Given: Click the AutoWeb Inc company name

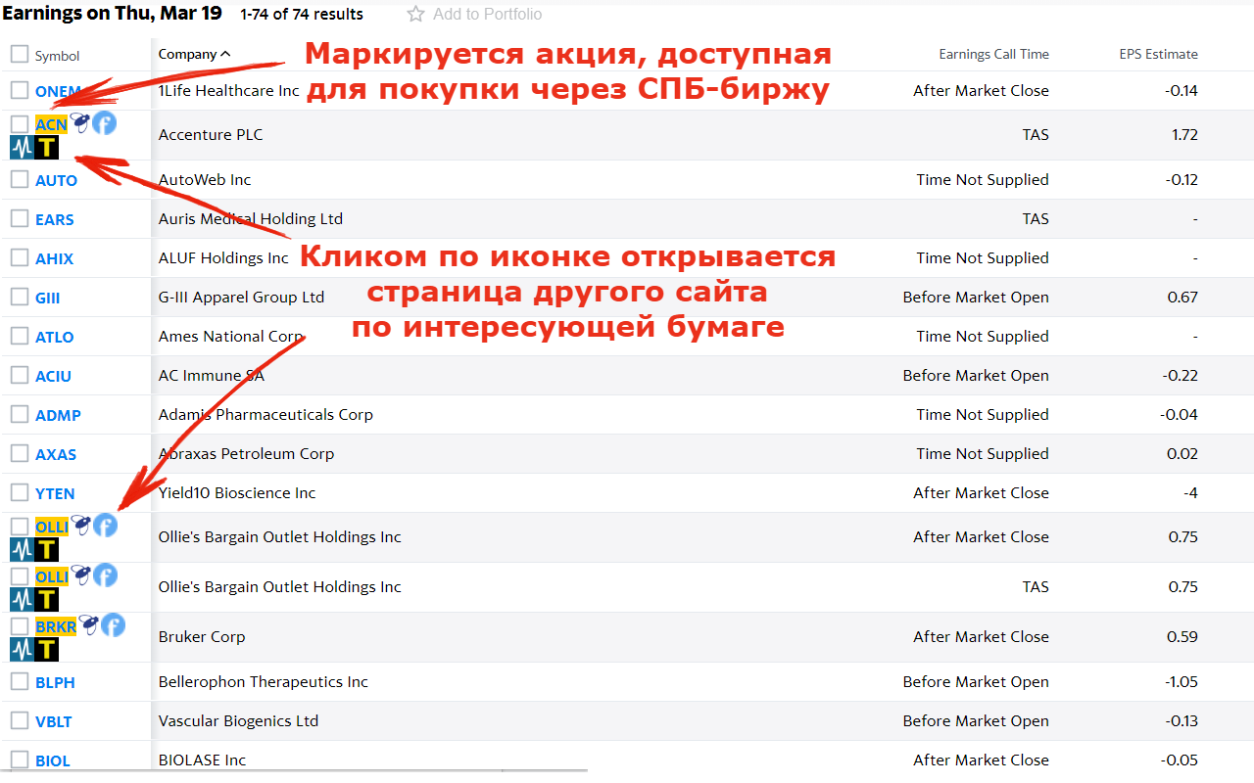Looking at the screenshot, I should pos(205,179).
